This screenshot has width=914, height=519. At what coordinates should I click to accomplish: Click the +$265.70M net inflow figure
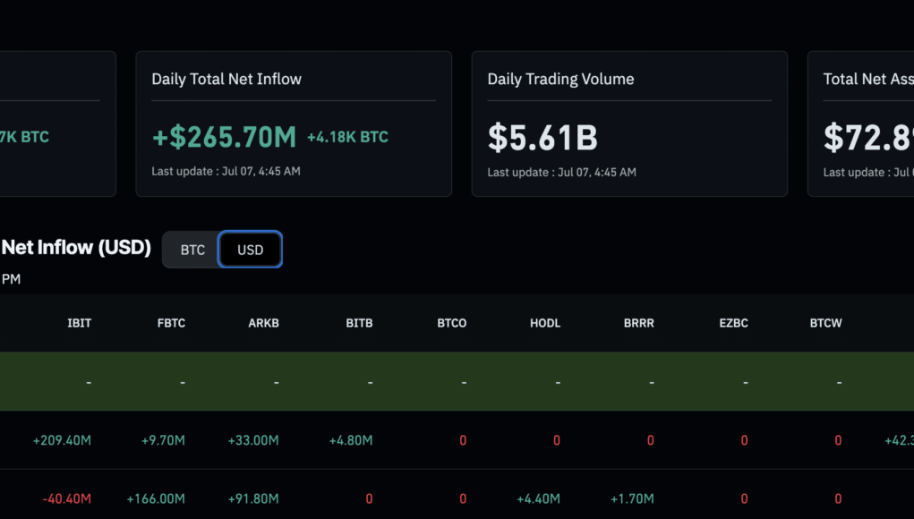pos(224,137)
